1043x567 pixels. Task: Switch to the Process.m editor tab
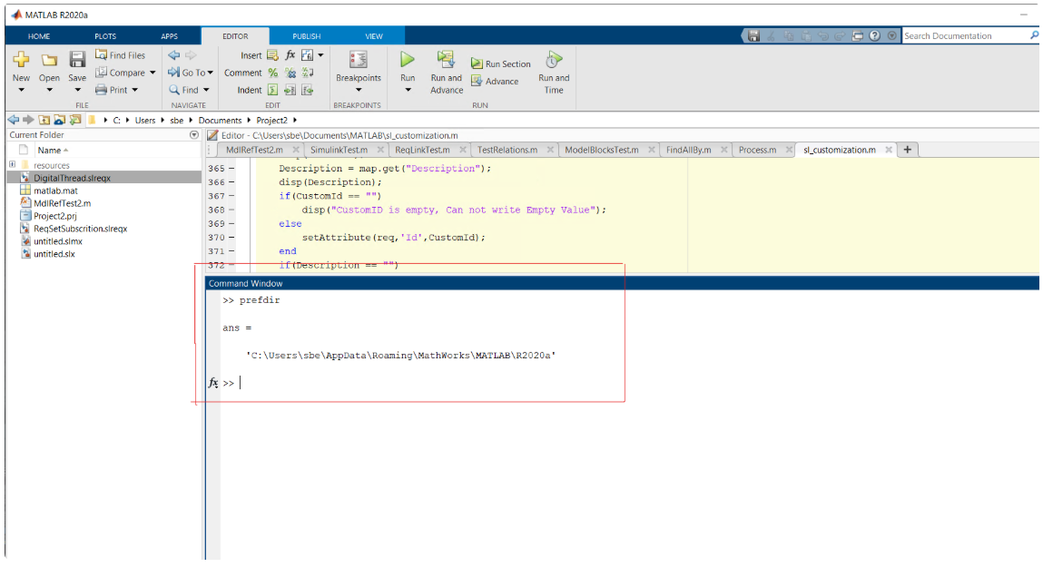tap(757, 150)
